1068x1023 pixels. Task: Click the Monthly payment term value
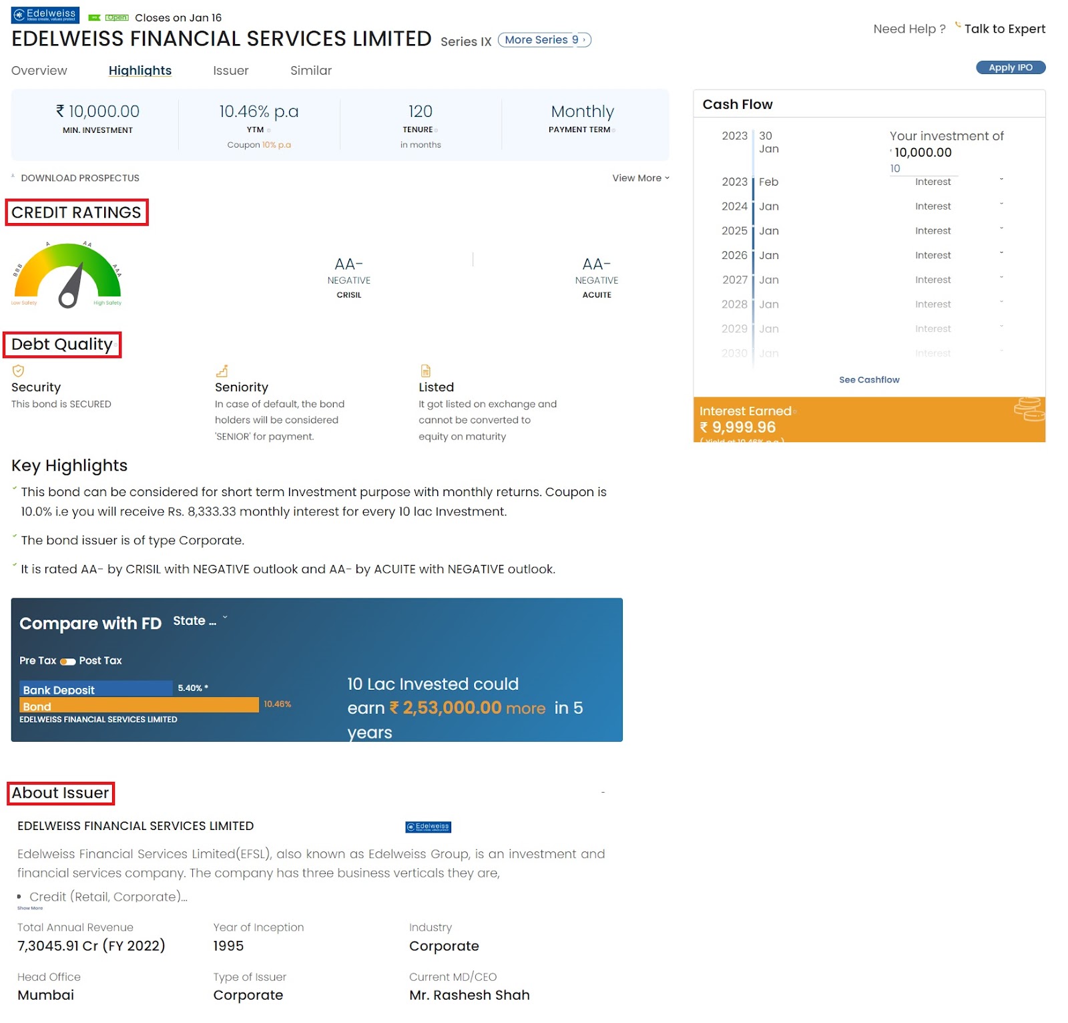582,112
